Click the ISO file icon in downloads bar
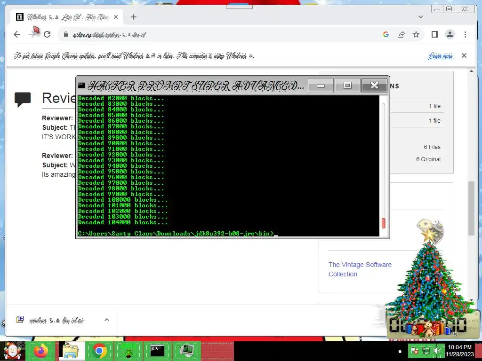Image resolution: width=482 pixels, height=361 pixels. pyautogui.click(x=20, y=320)
